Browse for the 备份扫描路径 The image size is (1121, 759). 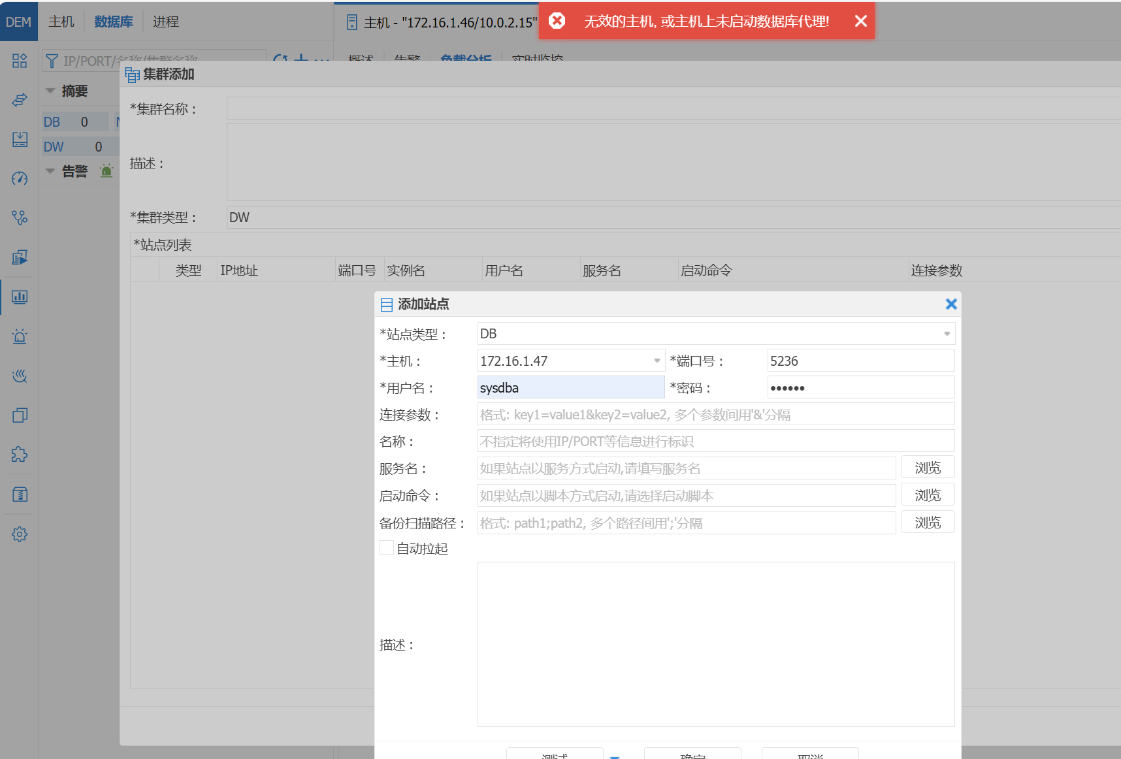click(928, 523)
